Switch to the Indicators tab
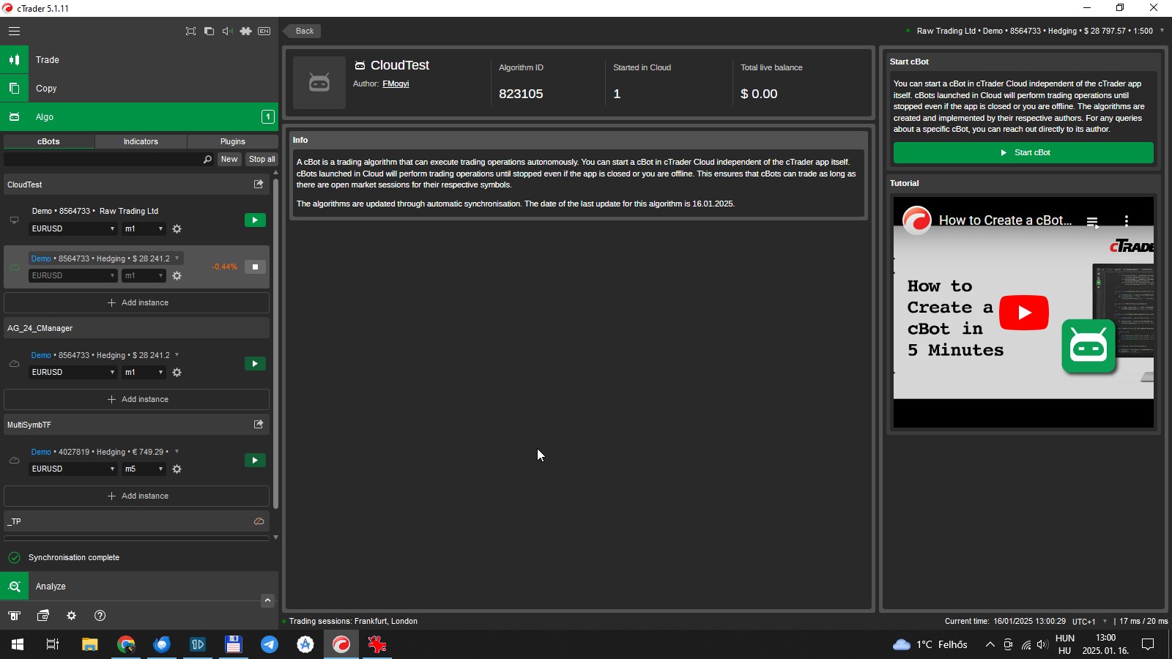This screenshot has width=1172, height=659. (x=141, y=141)
